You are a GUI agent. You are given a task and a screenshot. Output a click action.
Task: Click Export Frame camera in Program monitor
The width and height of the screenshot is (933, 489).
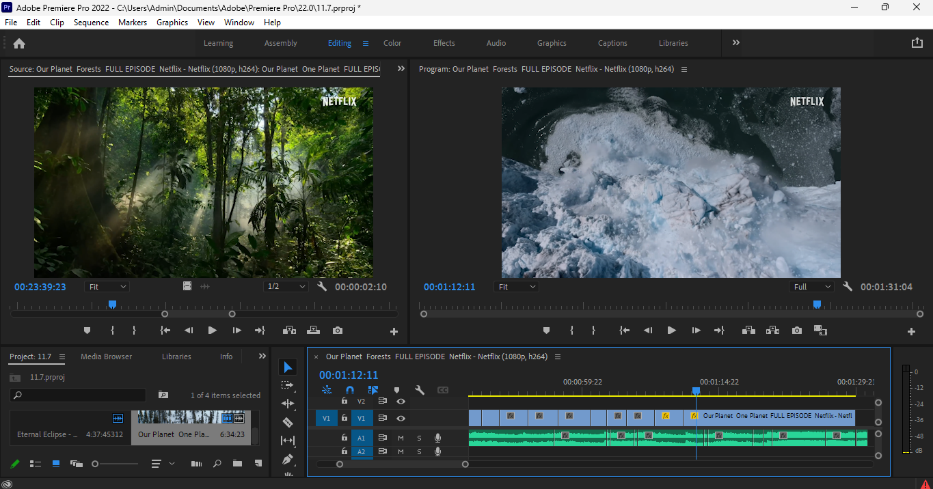[x=797, y=331]
